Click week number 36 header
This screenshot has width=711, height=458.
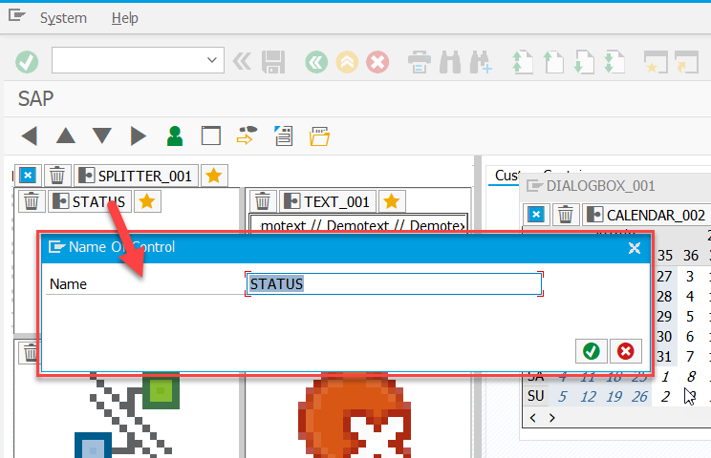click(x=691, y=256)
